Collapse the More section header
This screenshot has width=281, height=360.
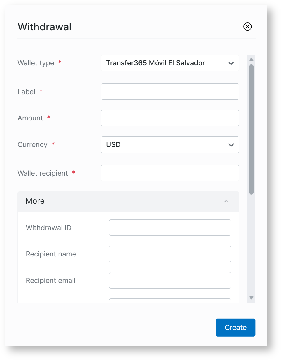[x=128, y=201]
